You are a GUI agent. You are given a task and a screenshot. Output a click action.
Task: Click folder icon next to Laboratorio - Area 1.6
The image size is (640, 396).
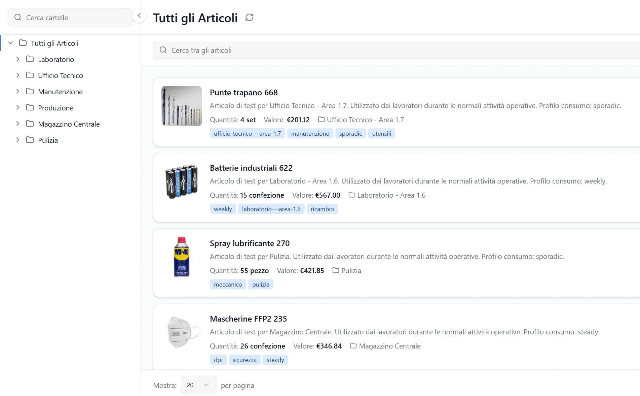(x=352, y=195)
